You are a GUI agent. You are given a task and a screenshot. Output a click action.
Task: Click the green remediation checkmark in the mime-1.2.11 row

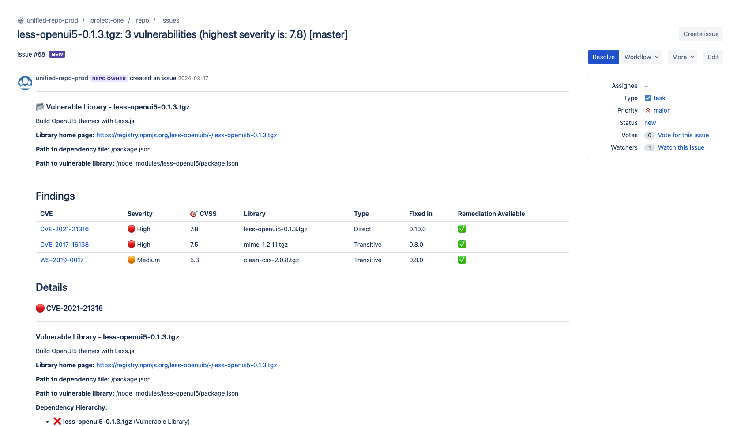pyautogui.click(x=462, y=244)
